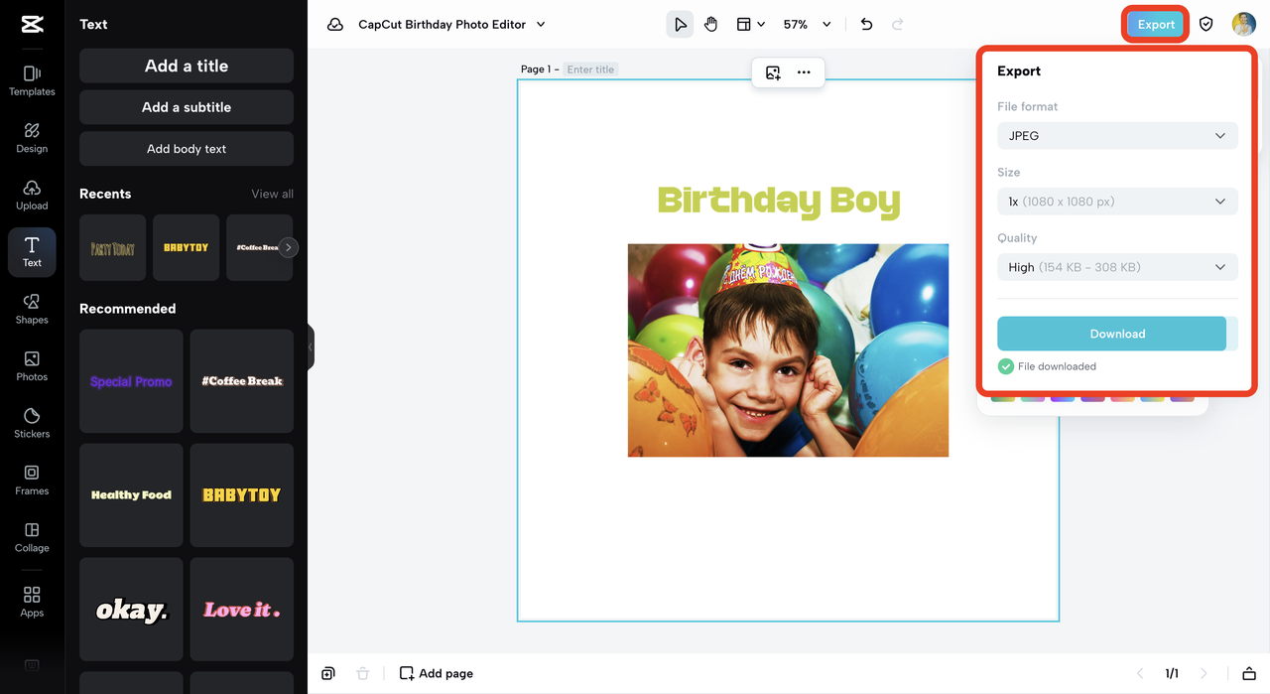Select the hand pan tool

[711, 25]
